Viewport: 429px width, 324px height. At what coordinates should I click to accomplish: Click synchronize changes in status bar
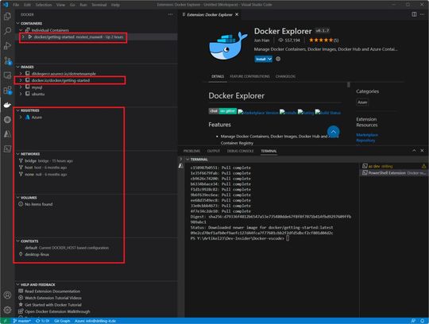42,321
